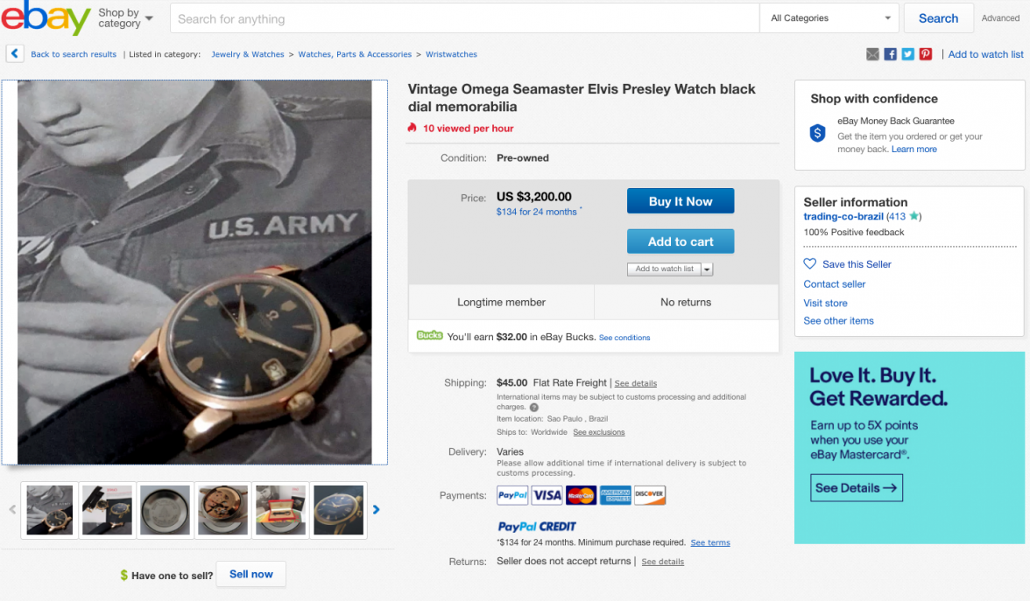Click the email share icon
Viewport: 1030px width, 601px height.
[x=872, y=54]
